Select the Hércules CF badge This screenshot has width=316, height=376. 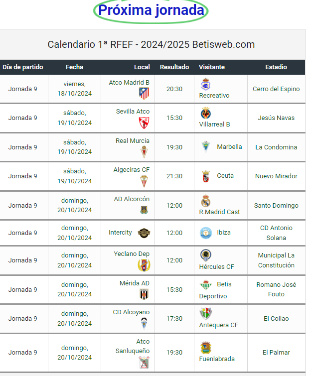206,255
